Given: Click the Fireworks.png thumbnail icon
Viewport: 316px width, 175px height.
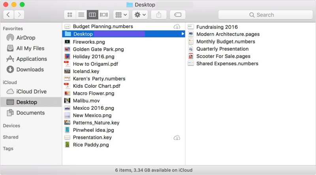Looking at the screenshot, I should coord(67,42).
